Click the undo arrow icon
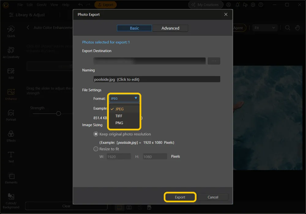 click(80, 5)
